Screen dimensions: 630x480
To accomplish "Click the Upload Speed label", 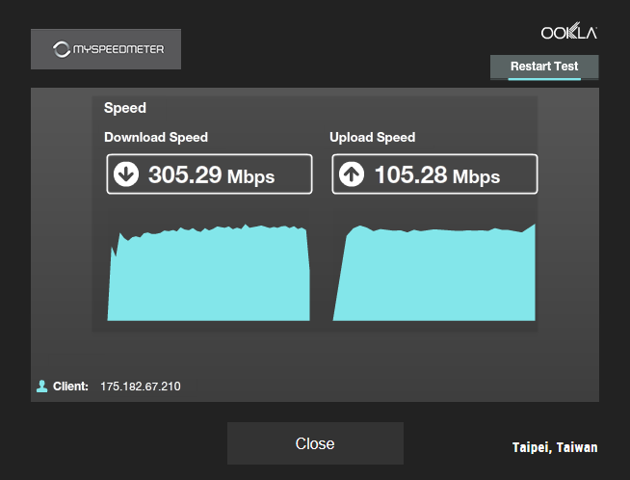I will click(x=373, y=137).
